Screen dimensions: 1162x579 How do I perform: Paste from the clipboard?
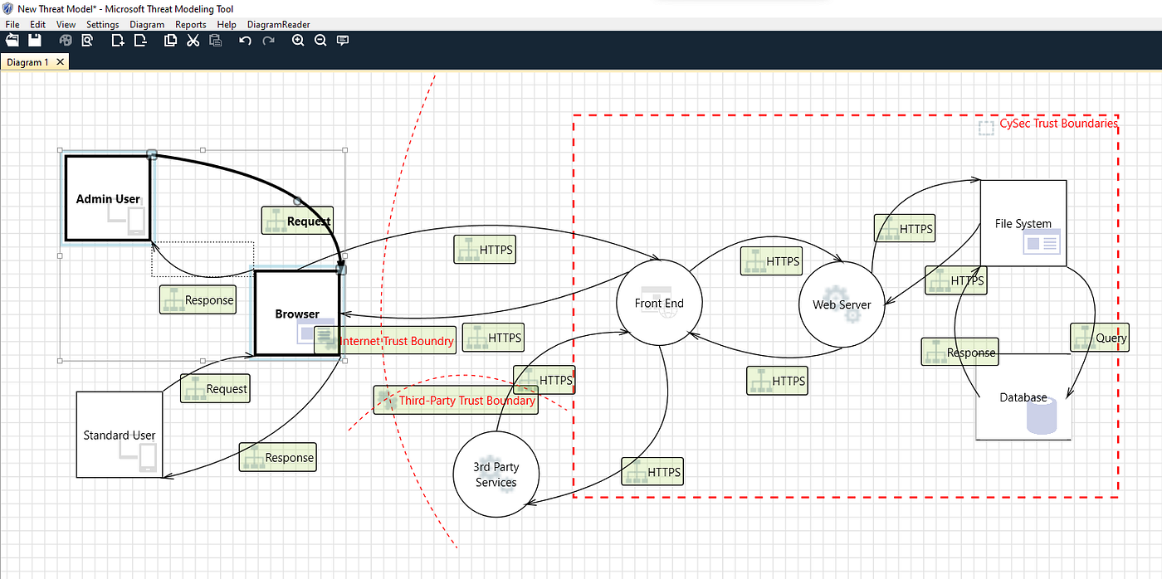pos(215,39)
